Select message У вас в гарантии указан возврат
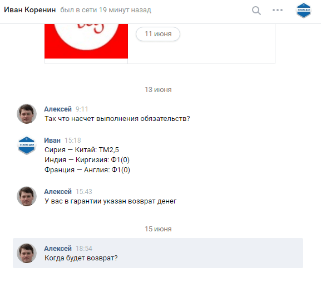The width and height of the screenshot is (321, 286). click(x=111, y=201)
